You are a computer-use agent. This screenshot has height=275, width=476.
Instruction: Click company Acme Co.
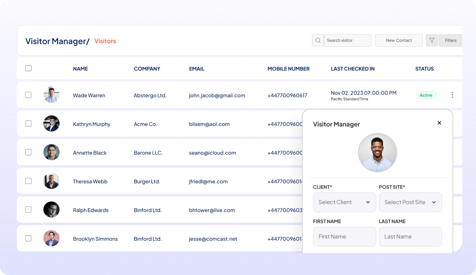(x=146, y=124)
